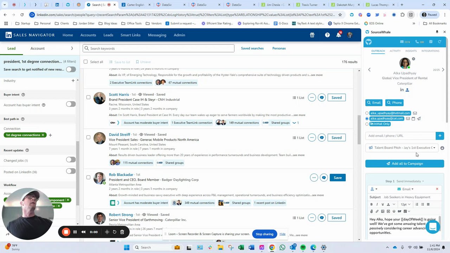
Task: Toggle Account has buyer intent switch
Action: point(71,104)
